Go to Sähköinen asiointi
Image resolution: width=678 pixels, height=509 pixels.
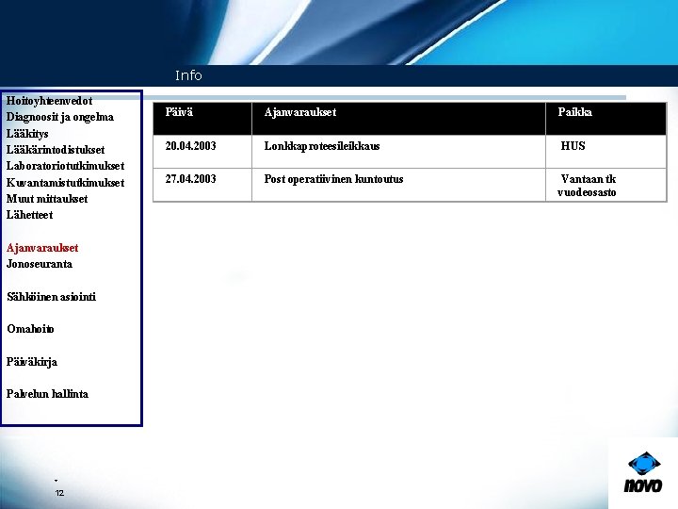click(x=52, y=297)
